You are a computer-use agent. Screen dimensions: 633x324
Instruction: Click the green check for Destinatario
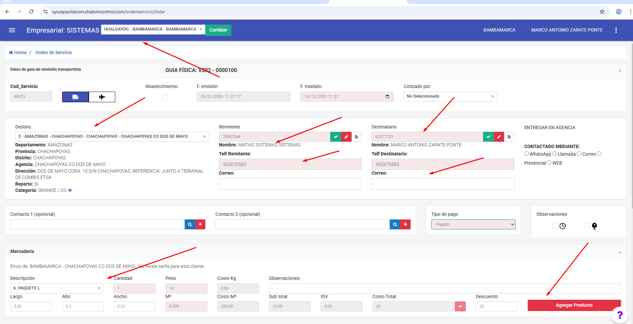click(x=488, y=137)
